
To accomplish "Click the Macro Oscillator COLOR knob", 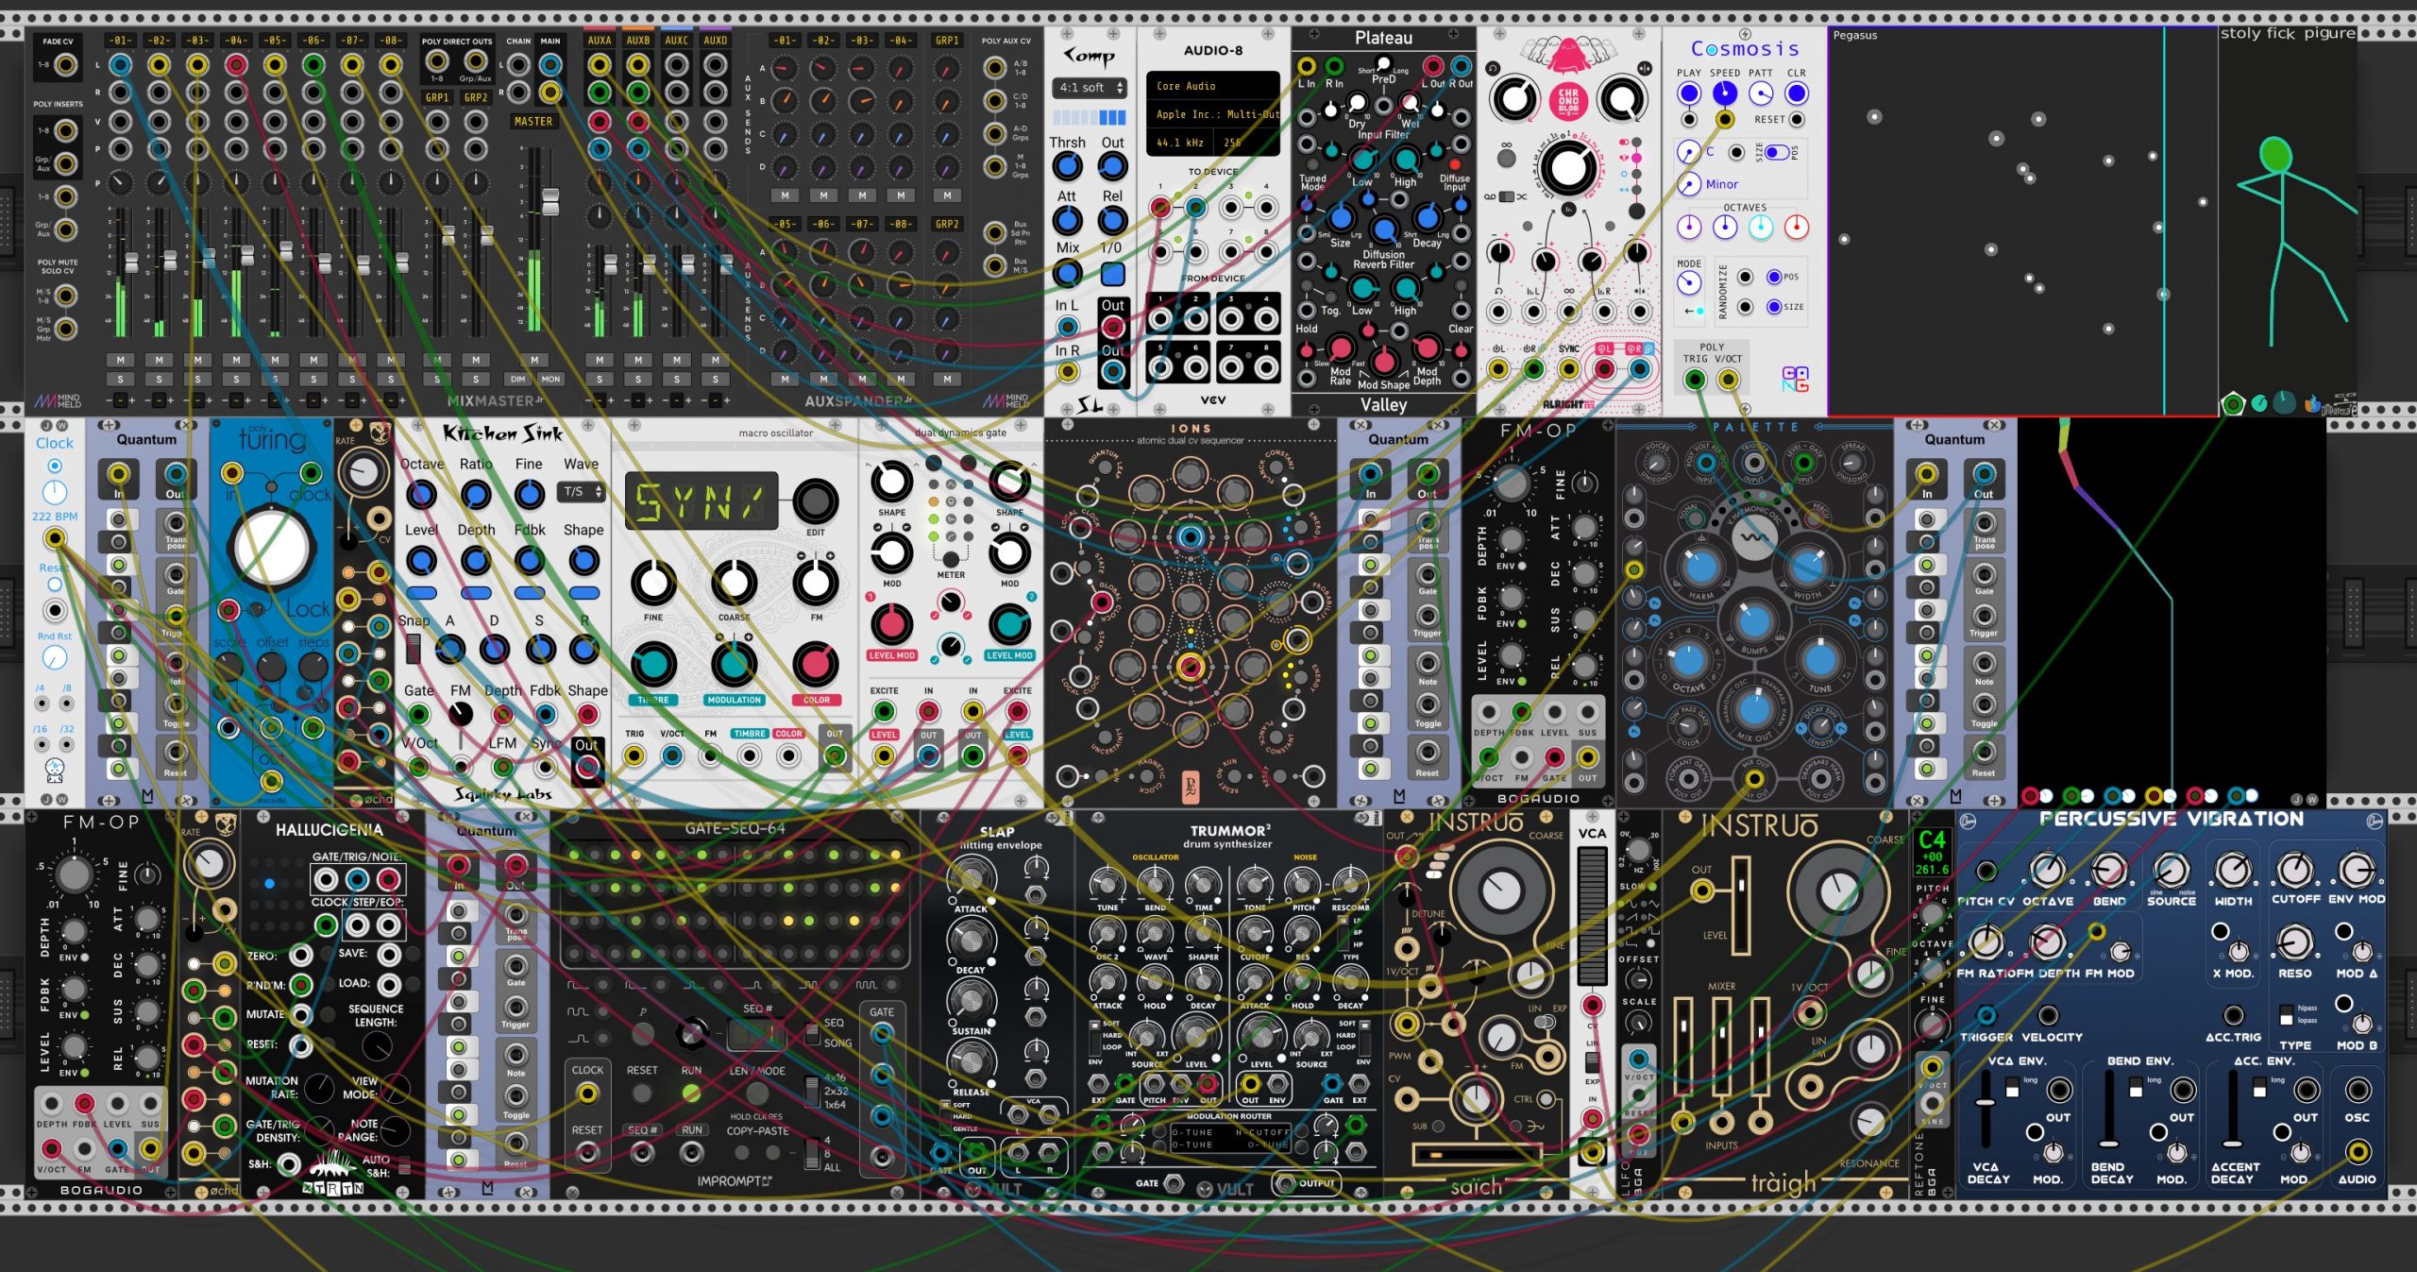I will 815,664.
